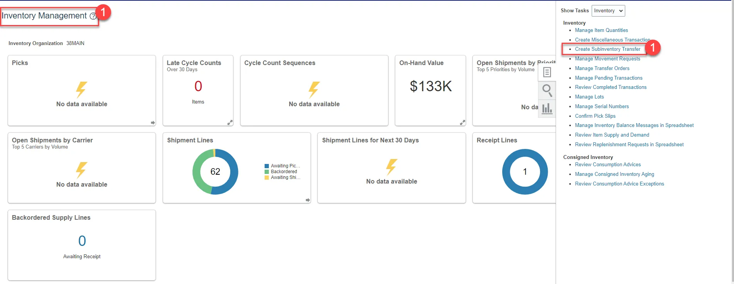
Task: Expand the Late Cycle Counts tile
Action: coord(230,122)
